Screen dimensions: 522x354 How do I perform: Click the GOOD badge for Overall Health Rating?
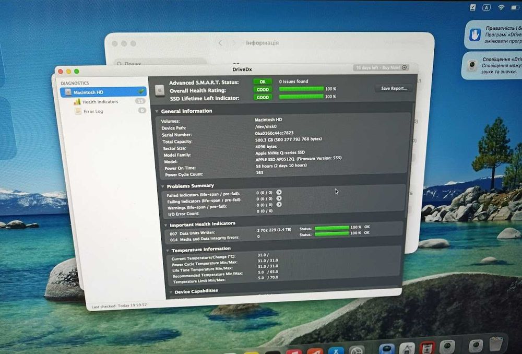[x=263, y=90]
